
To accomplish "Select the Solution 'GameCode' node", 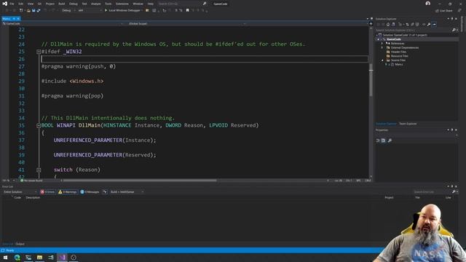I will [x=405, y=35].
